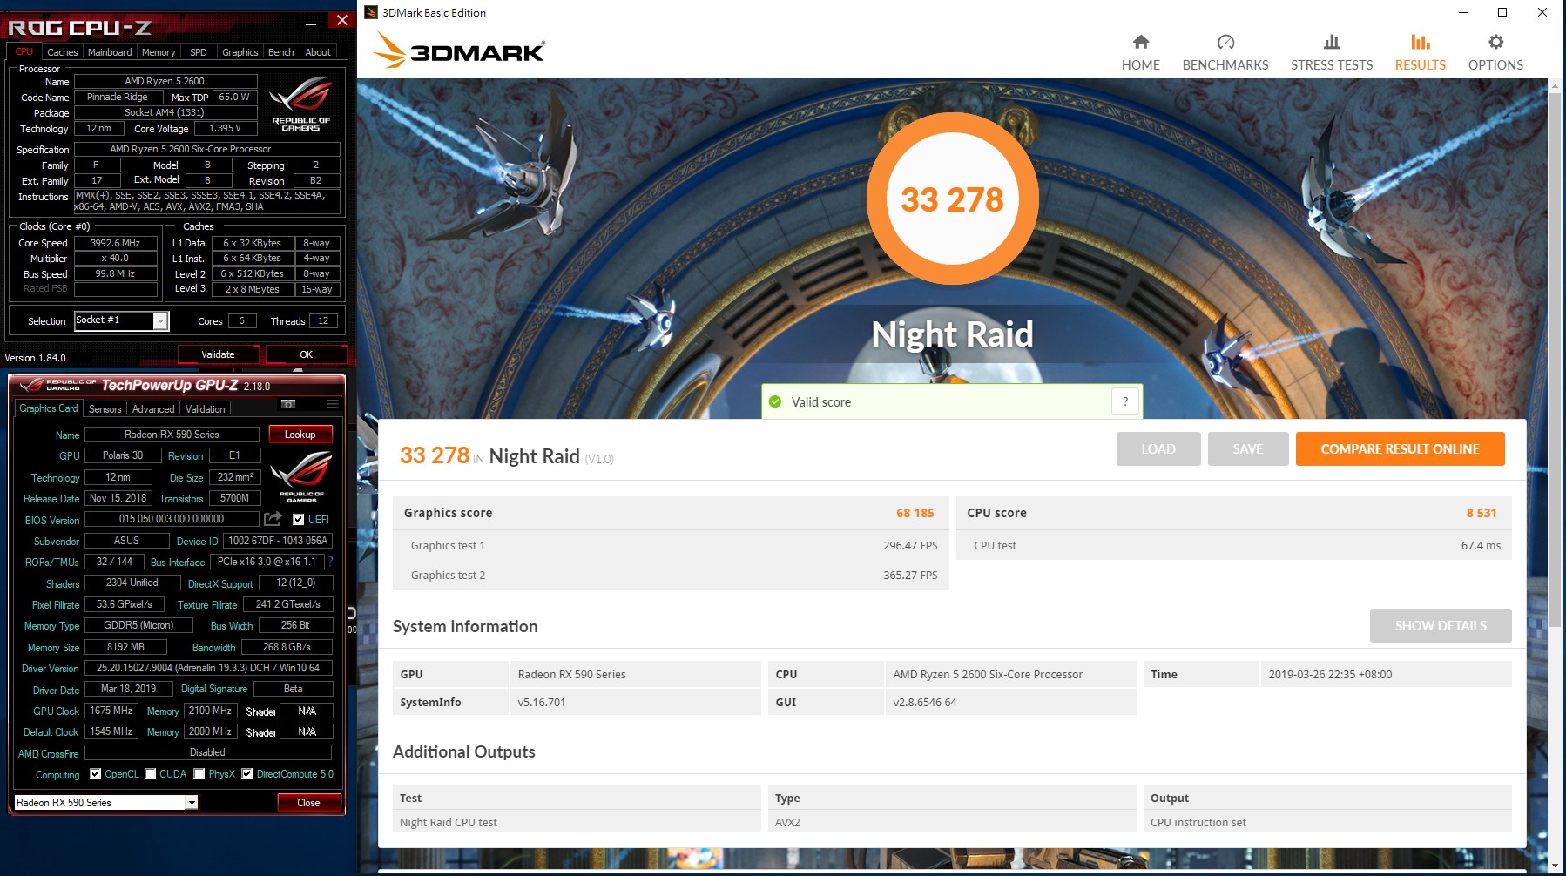Image resolution: width=1566 pixels, height=876 pixels.
Task: Click the BIOS export share icon in GPU-Z
Action: tap(273, 519)
